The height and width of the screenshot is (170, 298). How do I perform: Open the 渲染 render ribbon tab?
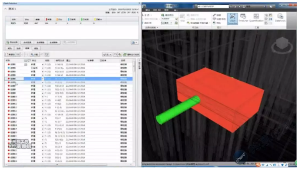(x=166, y=10)
